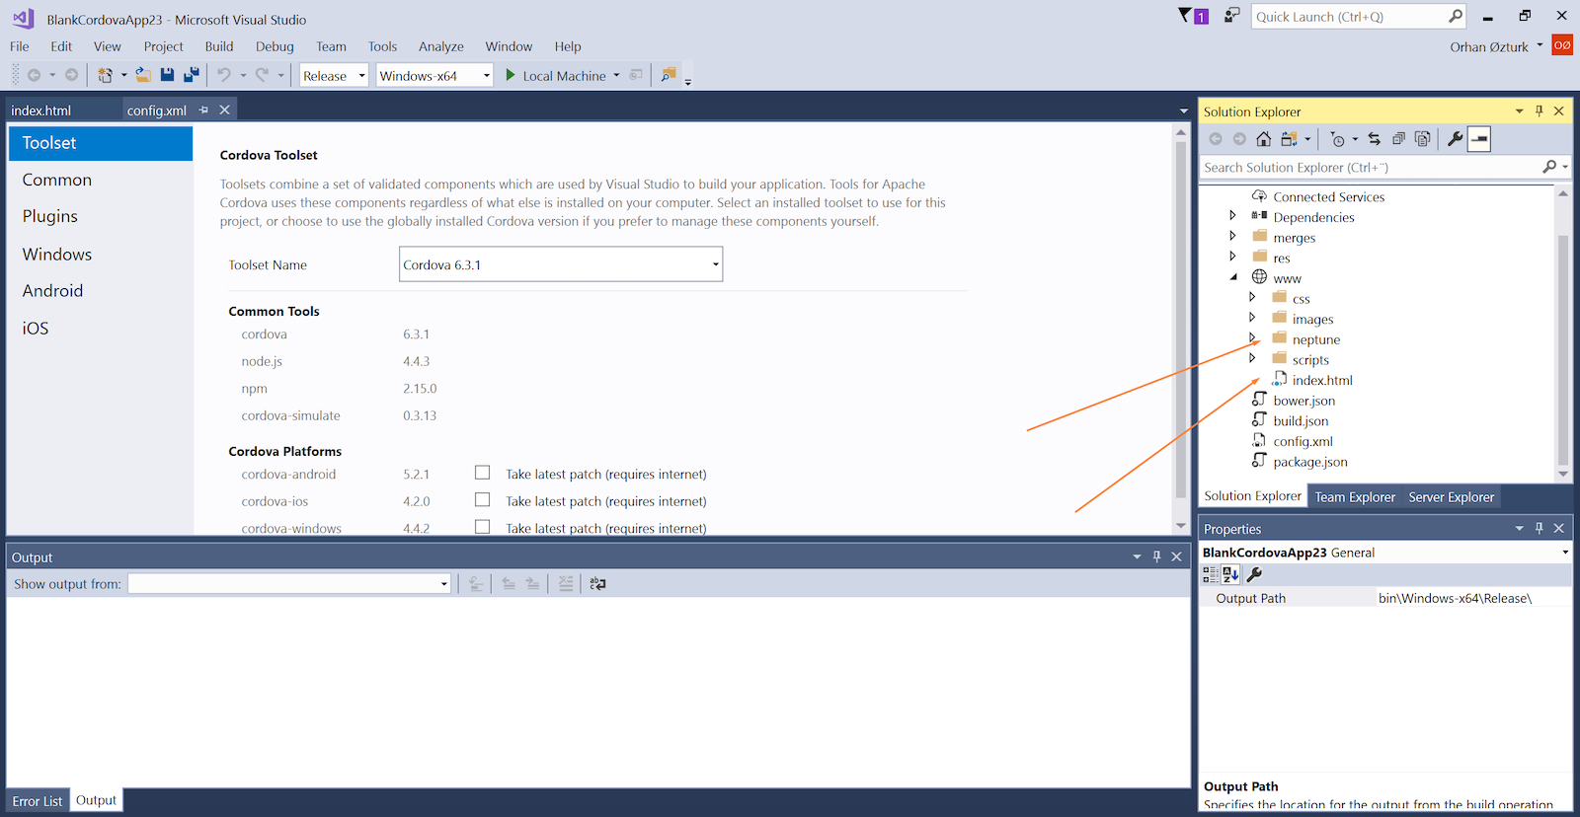Screen dimensions: 1580x817
Task: Check latest patch for cordova-android
Action: point(482,473)
